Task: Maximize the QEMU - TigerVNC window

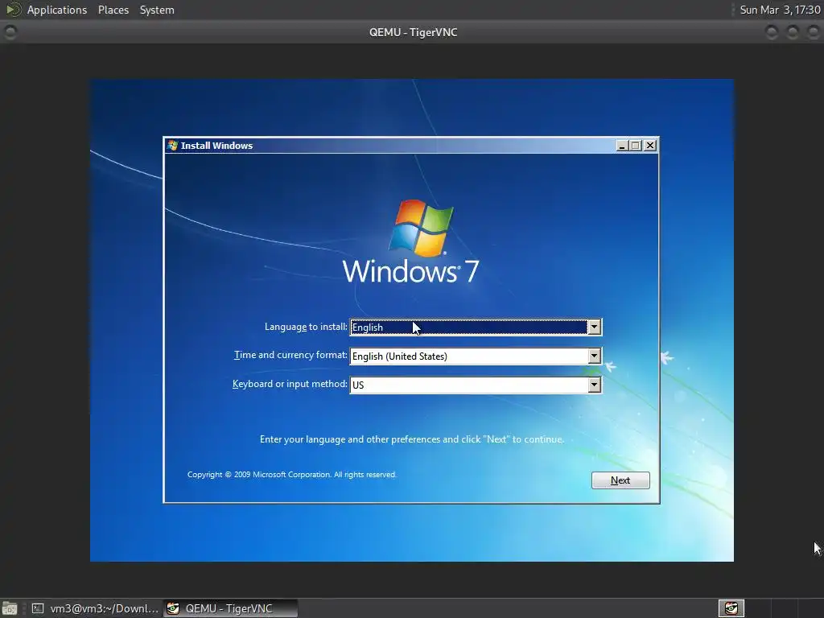Action: coord(793,32)
